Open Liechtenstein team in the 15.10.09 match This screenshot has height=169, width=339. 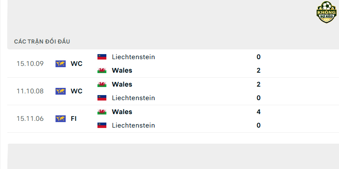[x=133, y=57]
